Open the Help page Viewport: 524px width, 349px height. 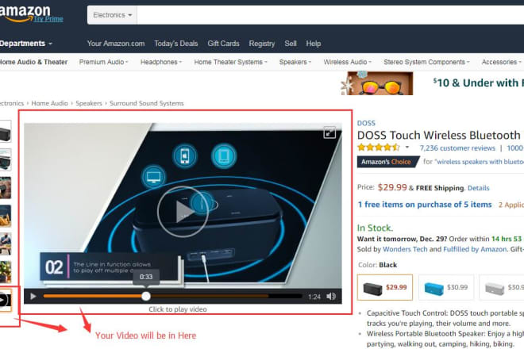pyautogui.click(x=313, y=44)
